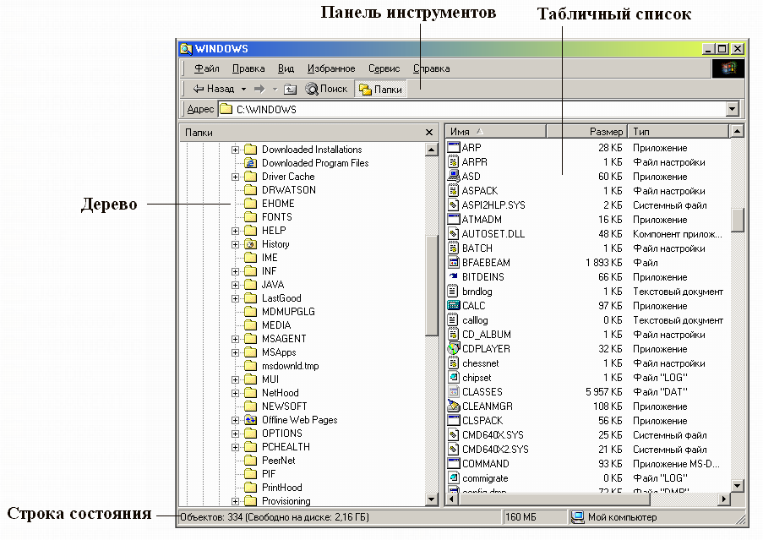Expand the HELP folder node
Image resolution: width=763 pixels, height=540 pixels.
(x=236, y=231)
